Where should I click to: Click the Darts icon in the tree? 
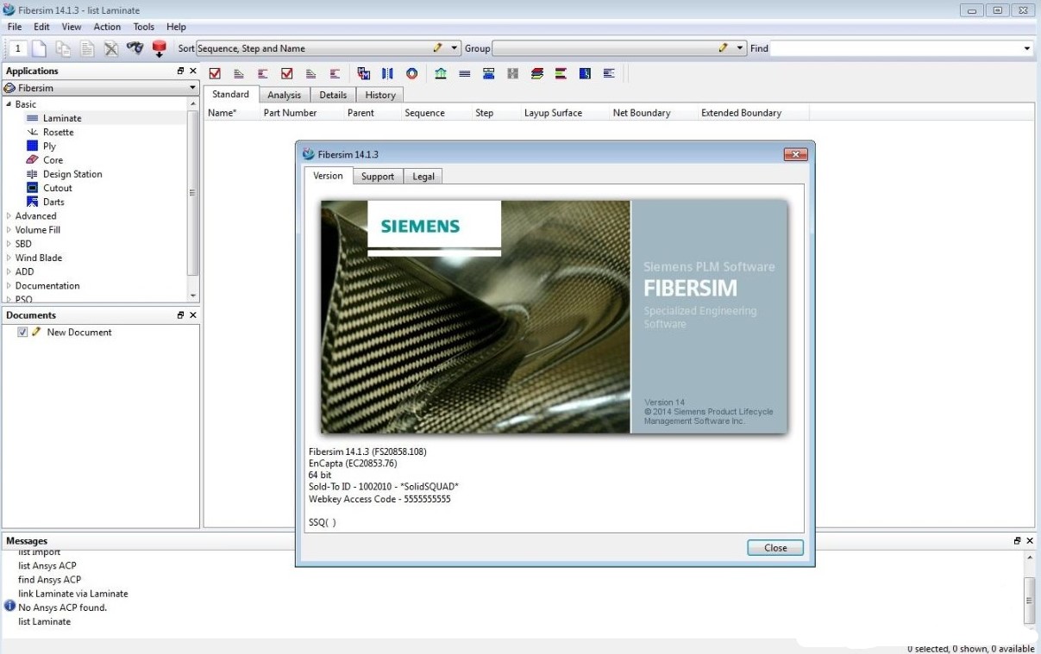click(x=32, y=202)
